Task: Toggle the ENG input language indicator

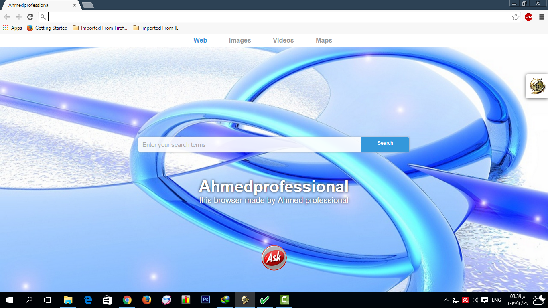Action: tap(496, 300)
